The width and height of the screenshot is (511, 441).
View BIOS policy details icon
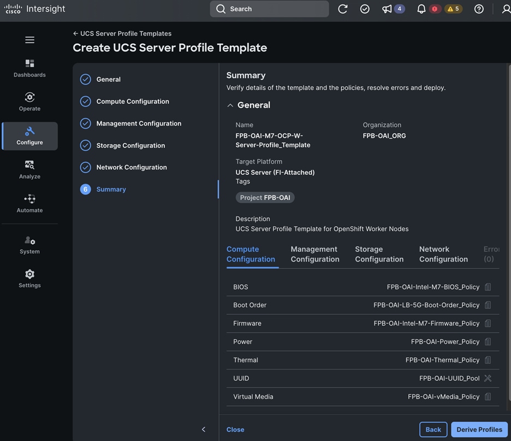coord(488,287)
